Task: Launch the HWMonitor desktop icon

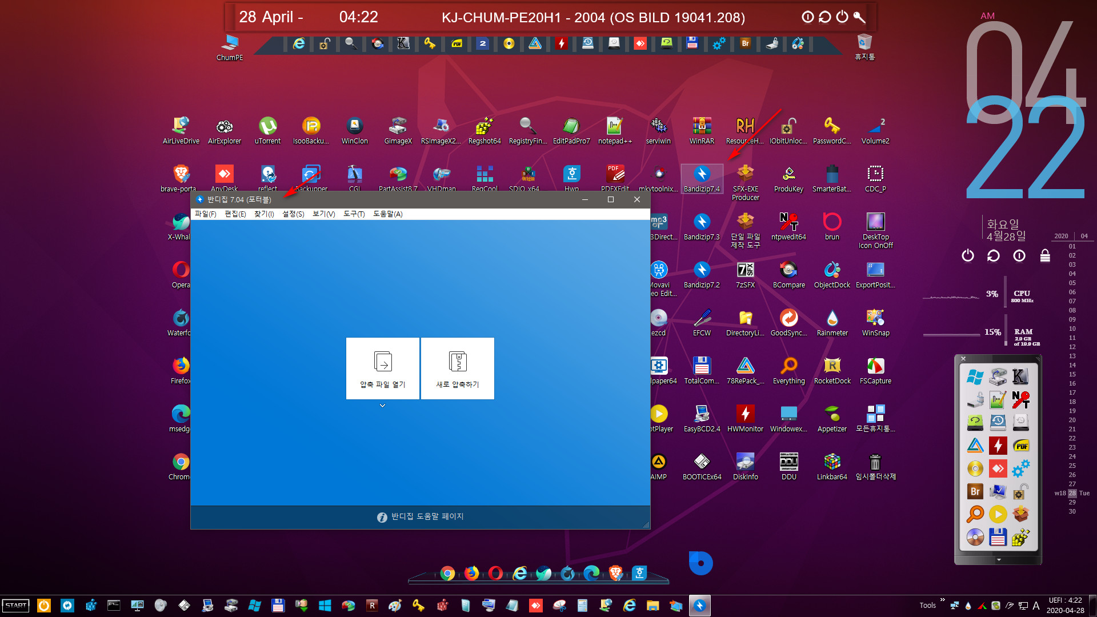Action: [745, 418]
